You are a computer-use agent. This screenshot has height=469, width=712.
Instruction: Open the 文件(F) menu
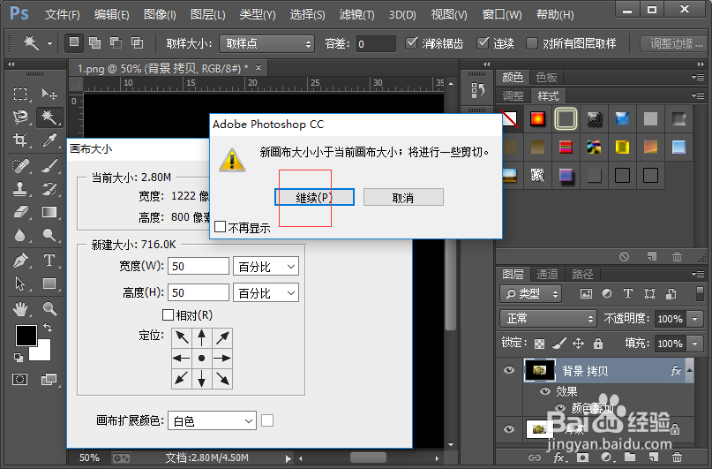pos(63,14)
